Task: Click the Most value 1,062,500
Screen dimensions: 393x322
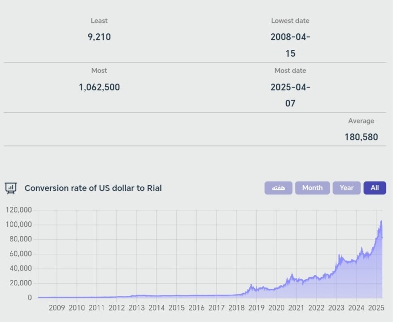Action: pyautogui.click(x=99, y=87)
